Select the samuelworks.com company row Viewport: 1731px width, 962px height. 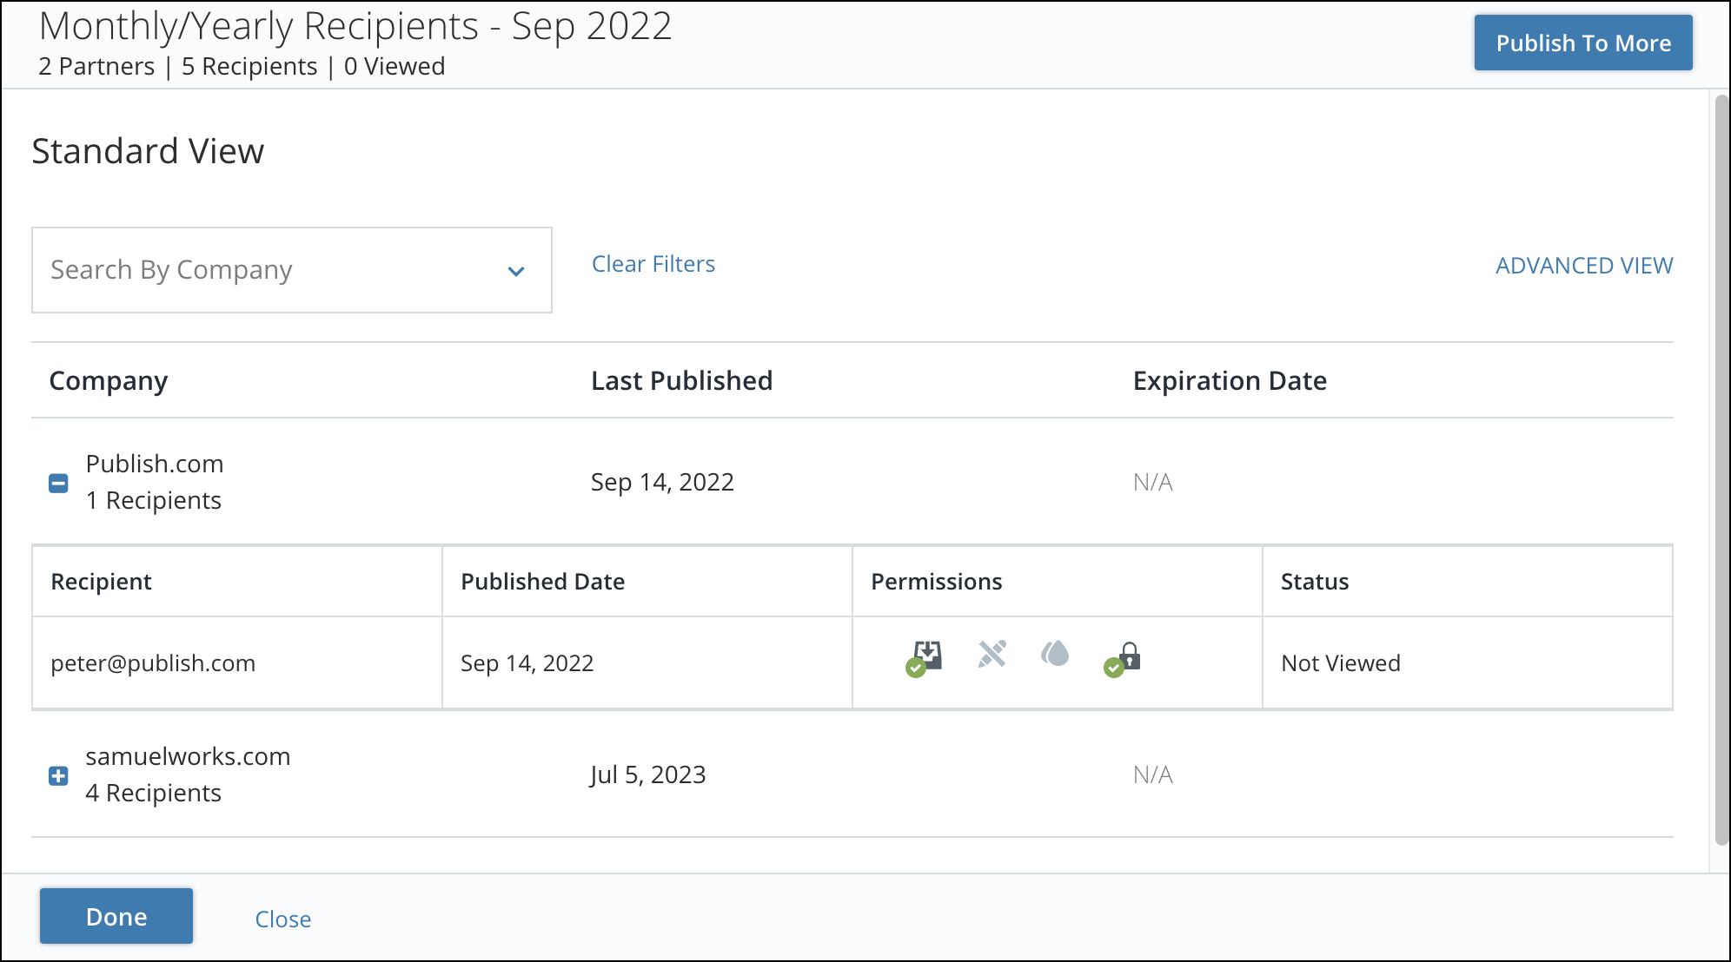189,774
